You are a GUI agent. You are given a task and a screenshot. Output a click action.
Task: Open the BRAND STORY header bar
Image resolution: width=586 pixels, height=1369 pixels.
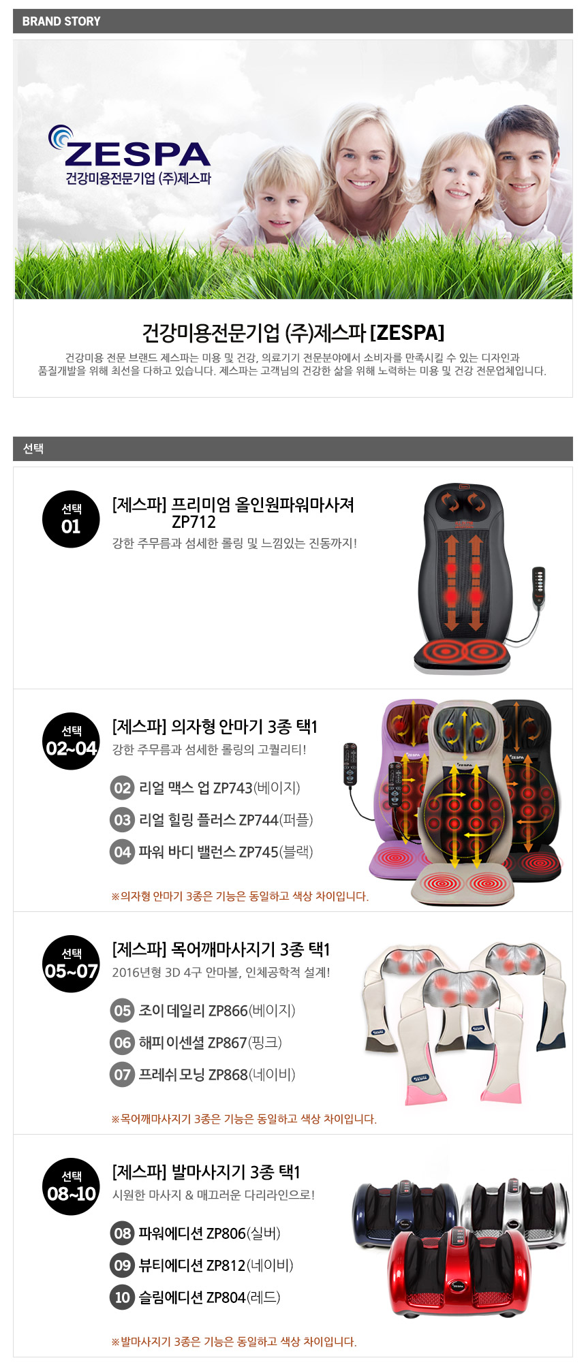pyautogui.click(x=293, y=21)
